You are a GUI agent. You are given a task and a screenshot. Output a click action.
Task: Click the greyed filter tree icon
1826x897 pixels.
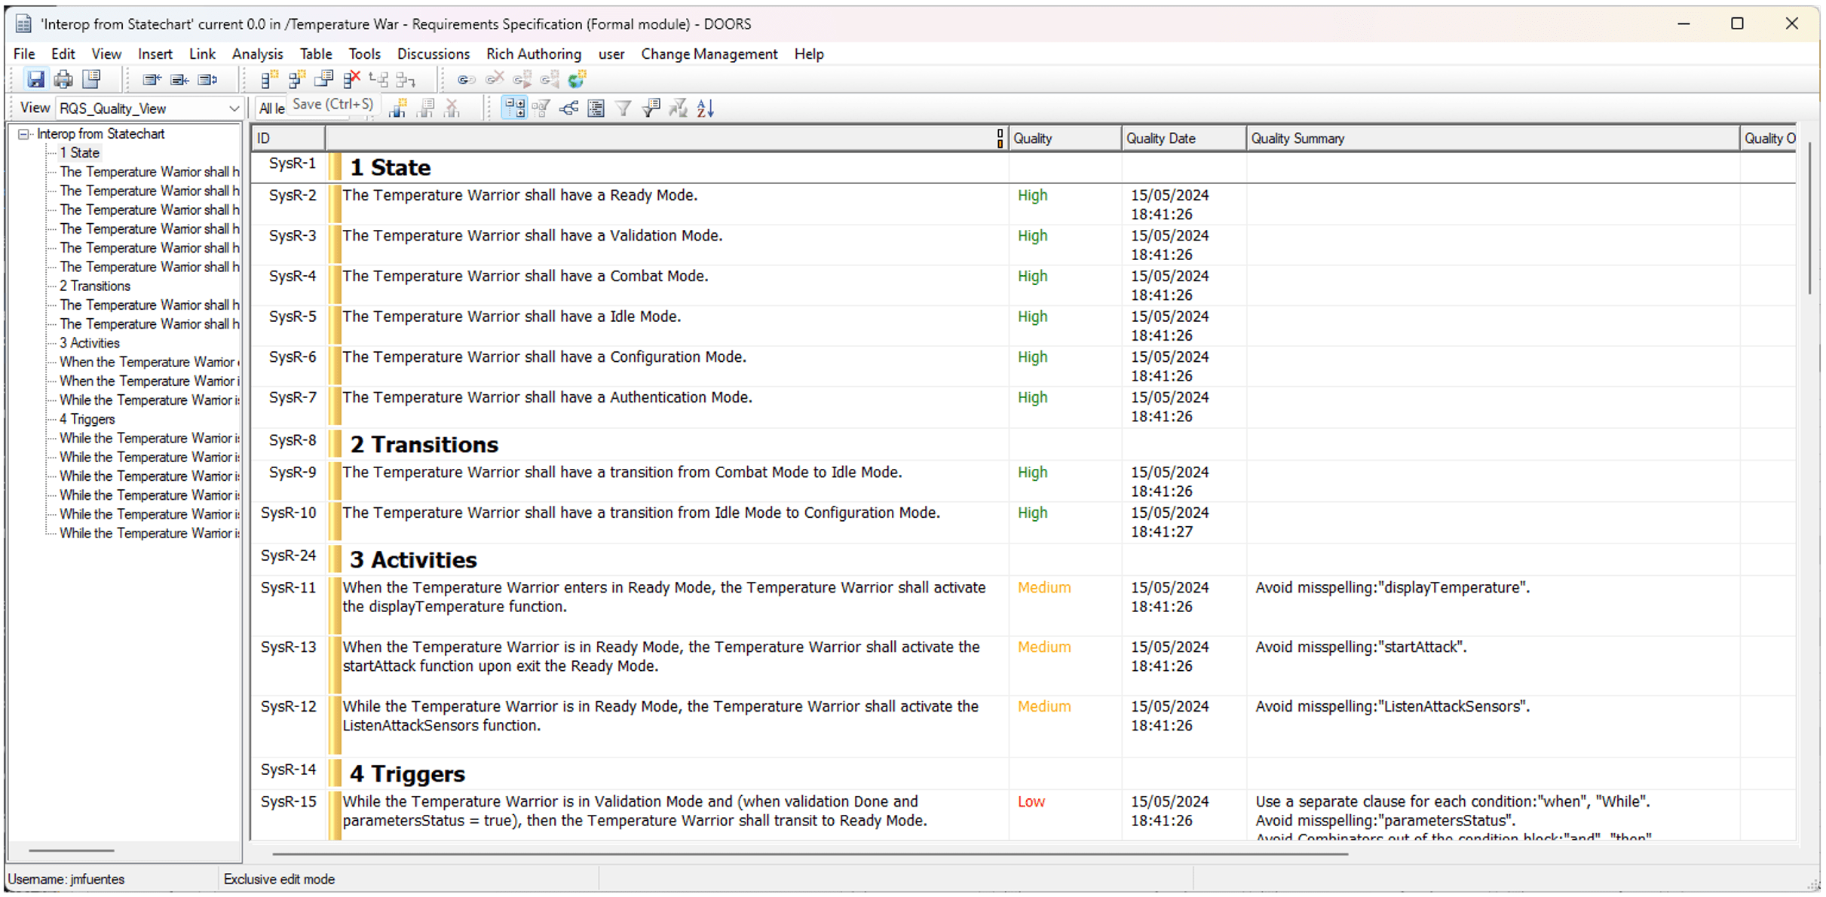coord(541,109)
